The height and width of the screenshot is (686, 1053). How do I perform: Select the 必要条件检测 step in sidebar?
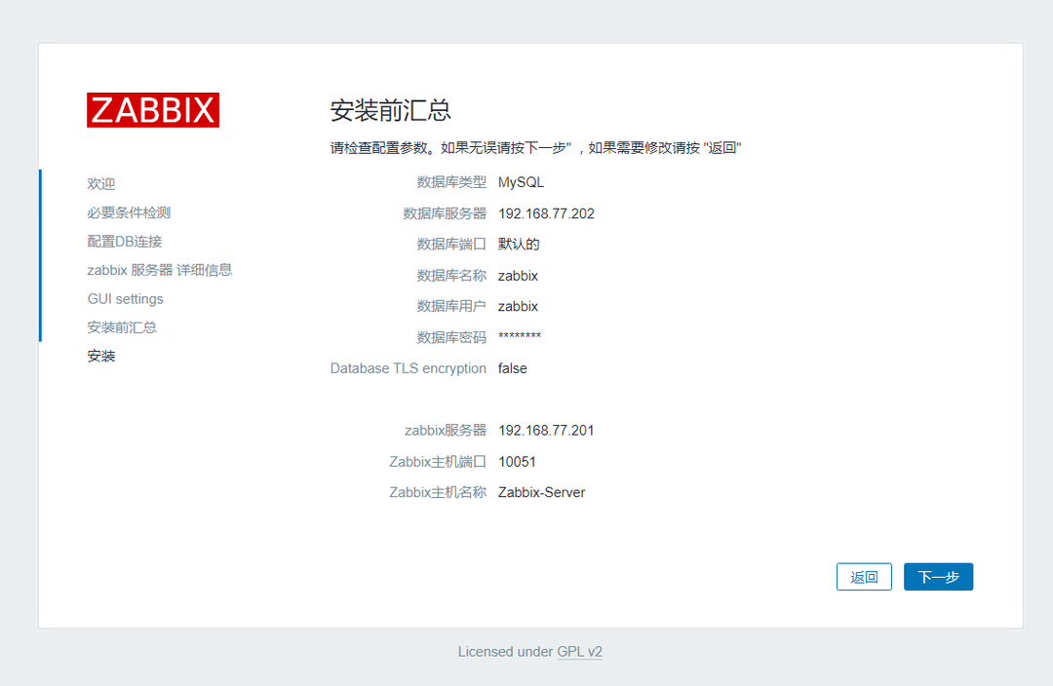[x=129, y=212]
